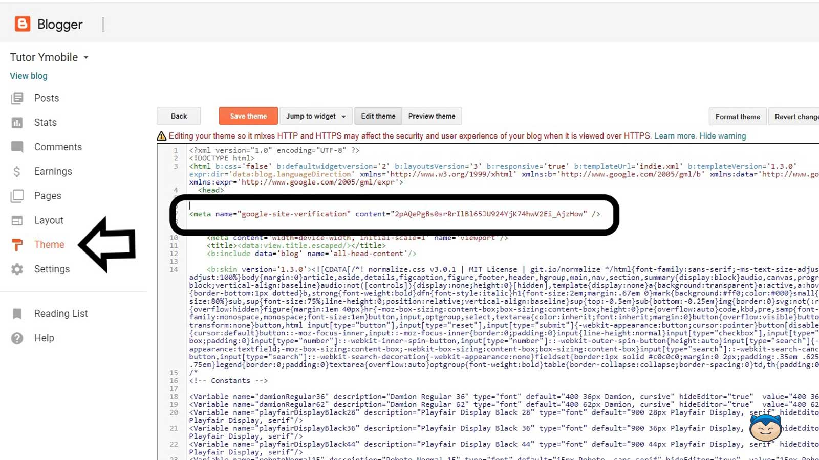Viewport: 819px width, 460px height.
Task: Click the <title> tag line 11
Action: [296, 246]
